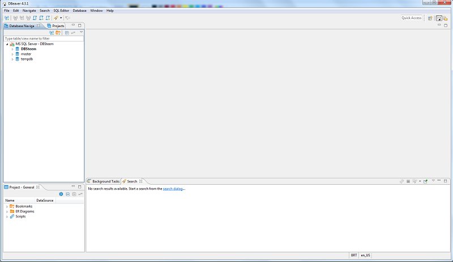The width and height of the screenshot is (453, 262).
Task: Click Collapse All icon in Database Navigator
Action: (x=67, y=33)
